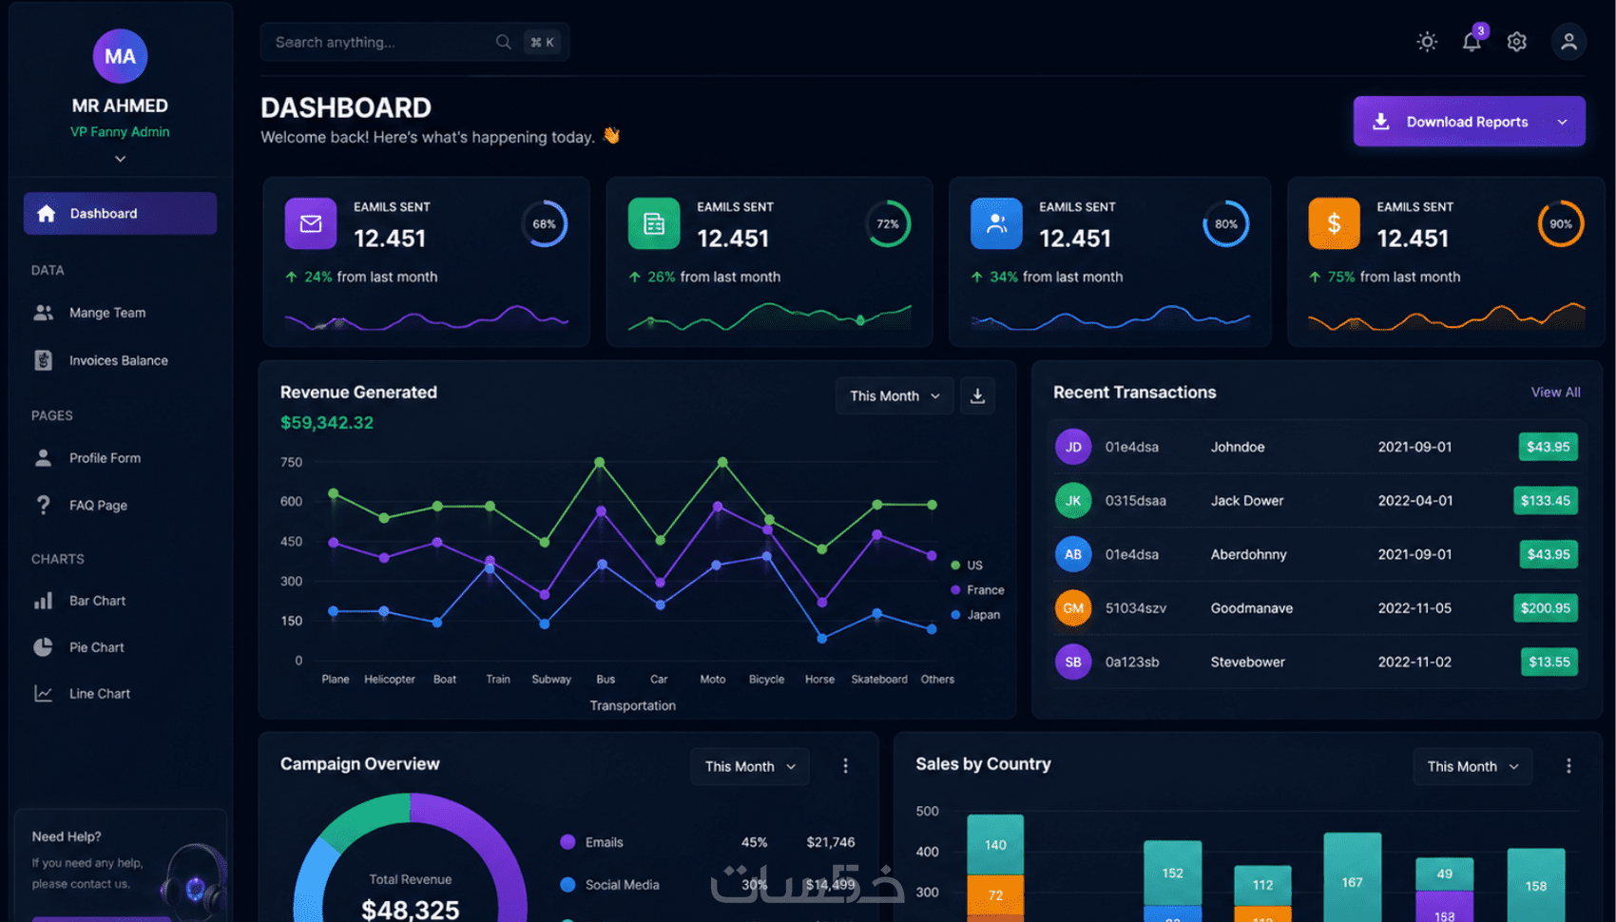1616x922 pixels.
Task: Click the purple mail icon card
Action: 311,223
